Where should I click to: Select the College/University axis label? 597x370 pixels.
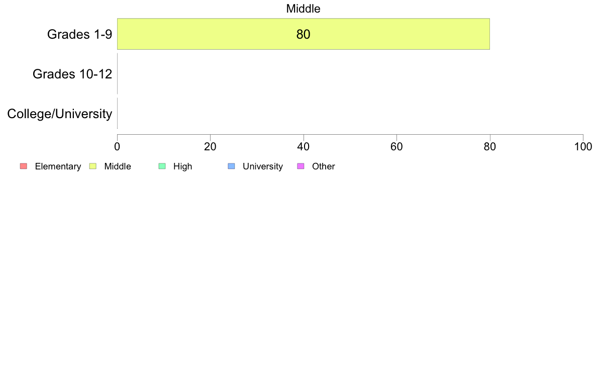tap(60, 114)
